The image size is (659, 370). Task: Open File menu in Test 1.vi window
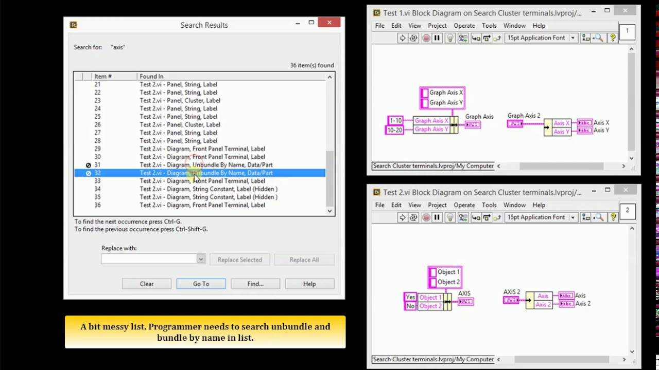pyautogui.click(x=380, y=26)
